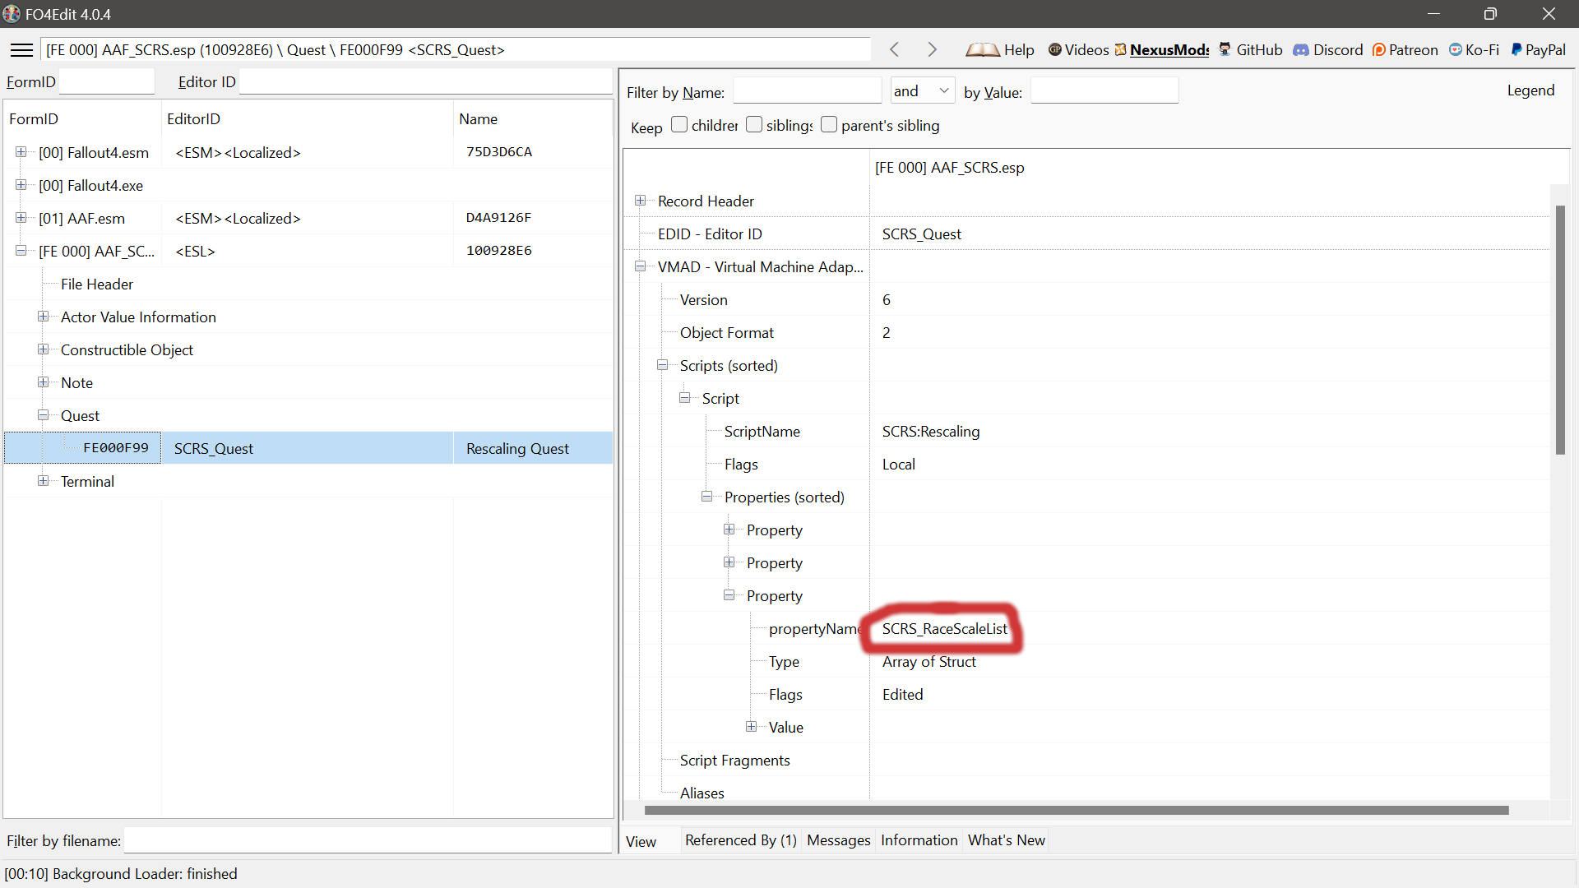Expand Constructible Object group

click(x=44, y=349)
